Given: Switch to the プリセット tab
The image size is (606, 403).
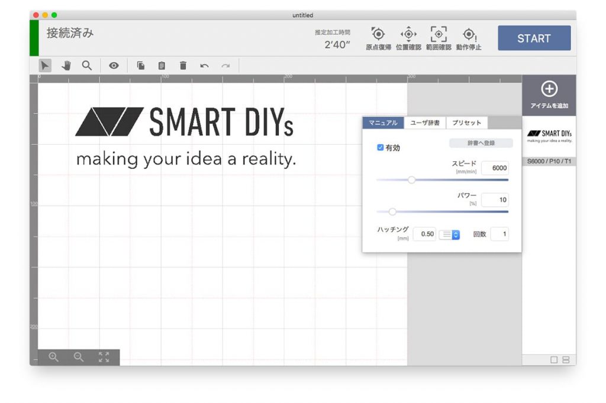Looking at the screenshot, I should (466, 123).
